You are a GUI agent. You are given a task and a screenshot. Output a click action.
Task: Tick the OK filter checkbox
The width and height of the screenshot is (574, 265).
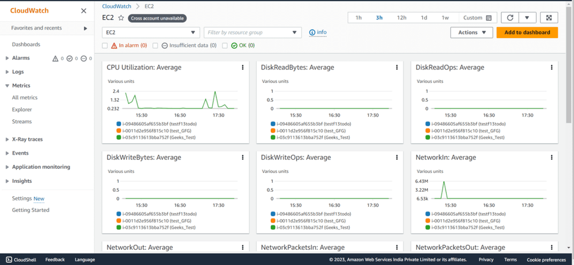[225, 46]
